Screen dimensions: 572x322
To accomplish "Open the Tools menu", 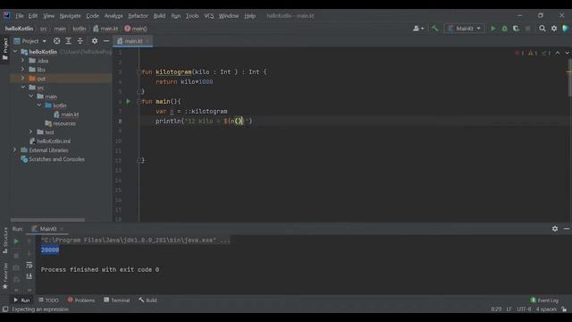I will click(x=192, y=16).
